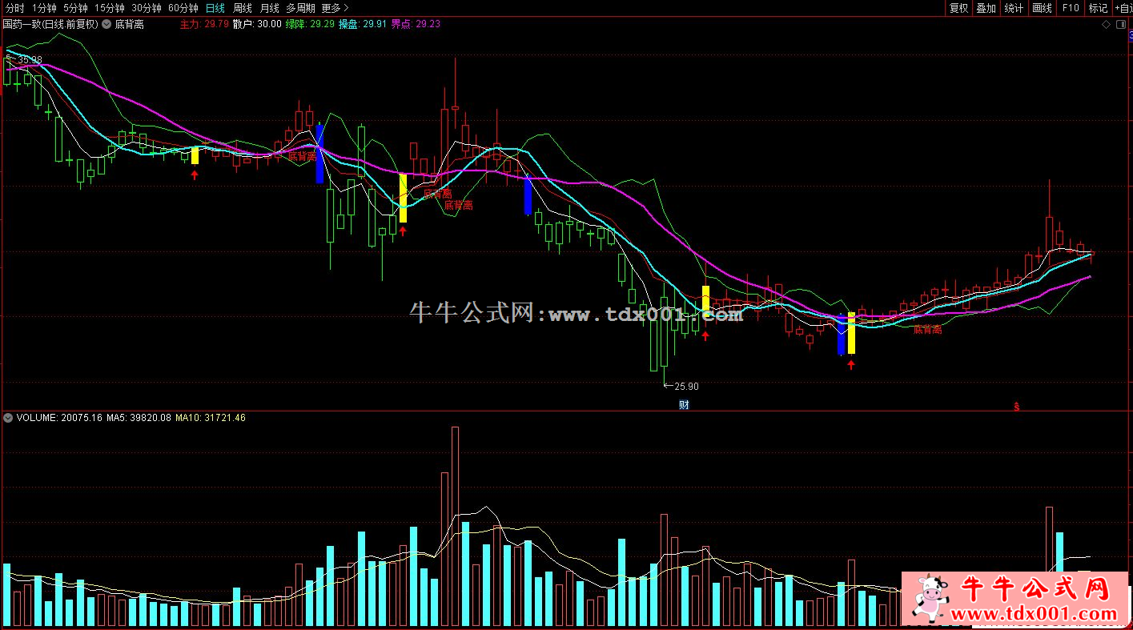Open the 统计 statistics tool
Screen dimensions: 1133x630
coord(1014,8)
